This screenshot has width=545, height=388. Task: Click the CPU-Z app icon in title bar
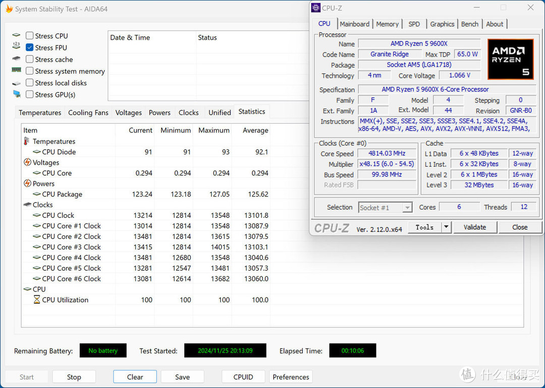pos(316,8)
